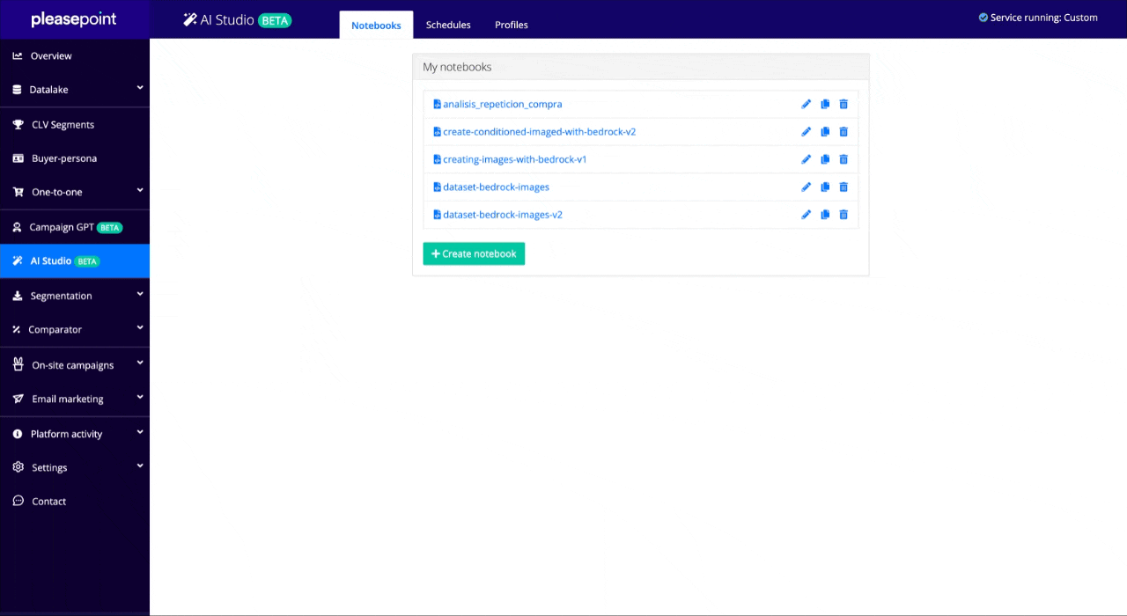
Task: Copy the dataset-bedrock-images-v2 notebook
Action: (825, 215)
